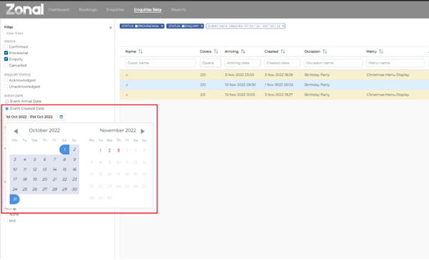Sort the table by Covers column arrows
Screen dimensions: 429x260
tap(216, 51)
